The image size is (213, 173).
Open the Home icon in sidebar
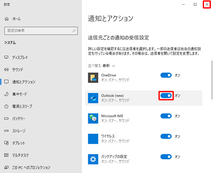(6, 19)
